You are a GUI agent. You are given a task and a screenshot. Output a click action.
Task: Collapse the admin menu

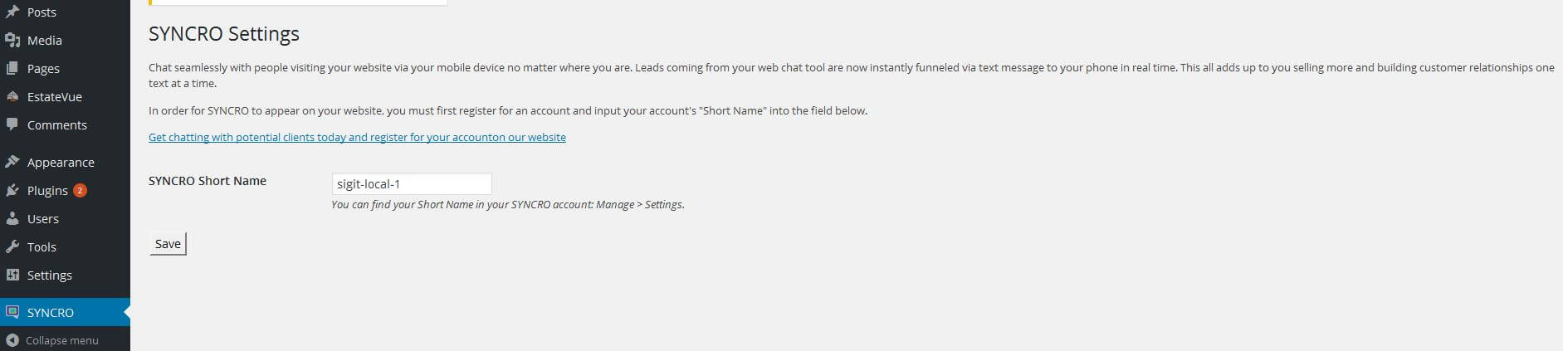click(x=51, y=340)
